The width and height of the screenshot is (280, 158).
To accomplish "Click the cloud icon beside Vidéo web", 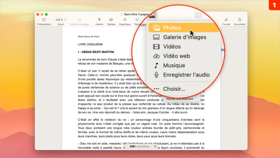I will click(156, 56).
